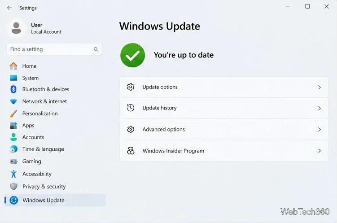Open Windows Insider Program label

[173, 151]
